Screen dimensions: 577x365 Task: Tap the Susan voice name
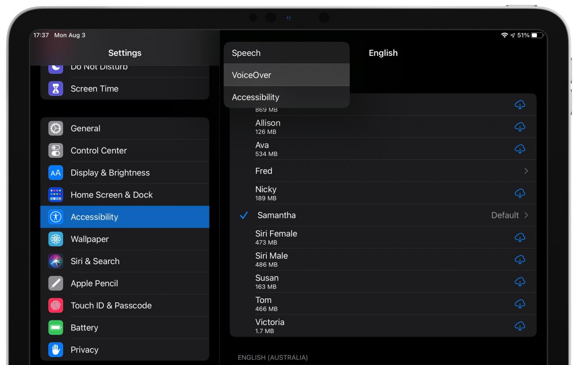pyautogui.click(x=267, y=278)
